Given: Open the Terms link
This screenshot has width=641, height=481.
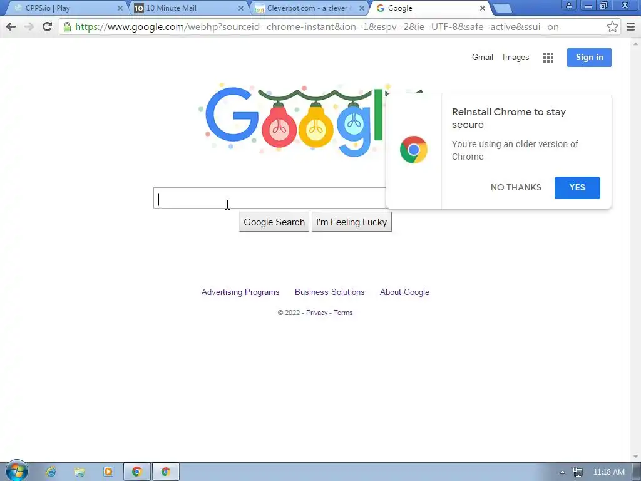Looking at the screenshot, I should [343, 313].
